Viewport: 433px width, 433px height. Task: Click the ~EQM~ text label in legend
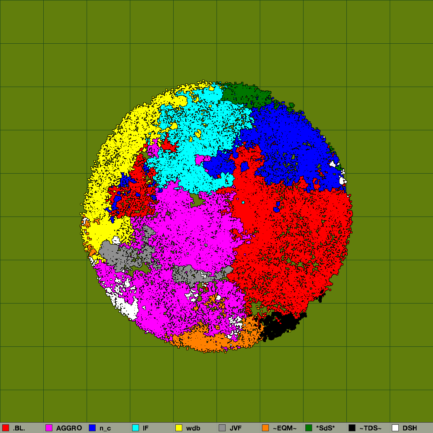pos(284,428)
